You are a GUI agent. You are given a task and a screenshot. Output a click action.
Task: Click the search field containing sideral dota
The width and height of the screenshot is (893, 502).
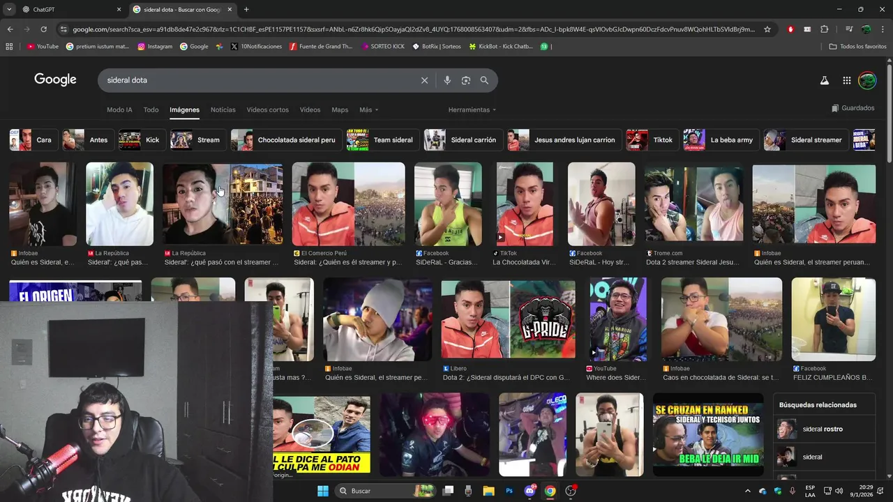point(258,80)
